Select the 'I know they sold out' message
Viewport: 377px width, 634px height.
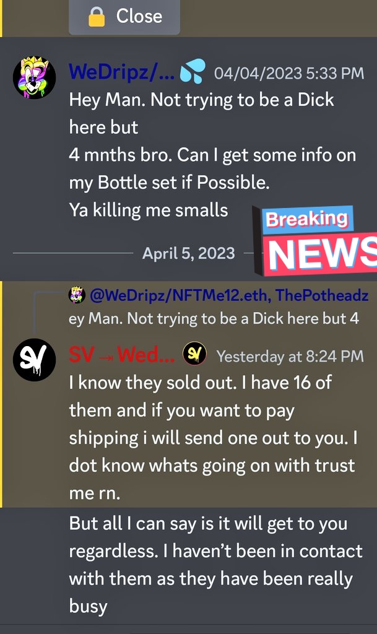[213, 438]
